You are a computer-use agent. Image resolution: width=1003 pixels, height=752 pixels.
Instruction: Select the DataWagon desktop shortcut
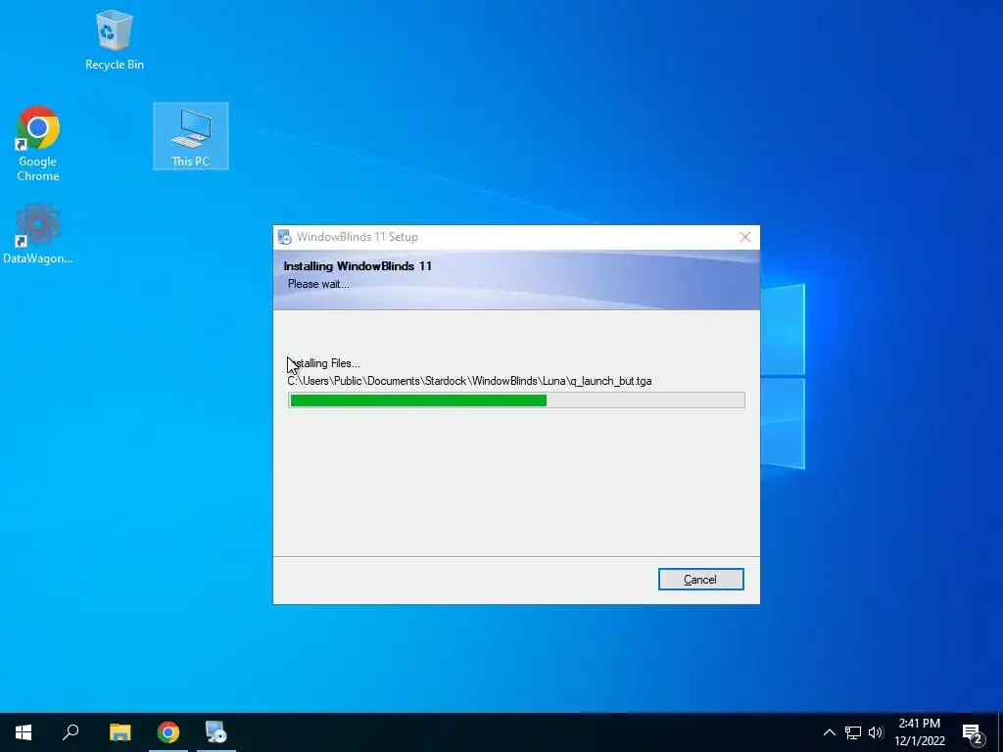pos(38,234)
